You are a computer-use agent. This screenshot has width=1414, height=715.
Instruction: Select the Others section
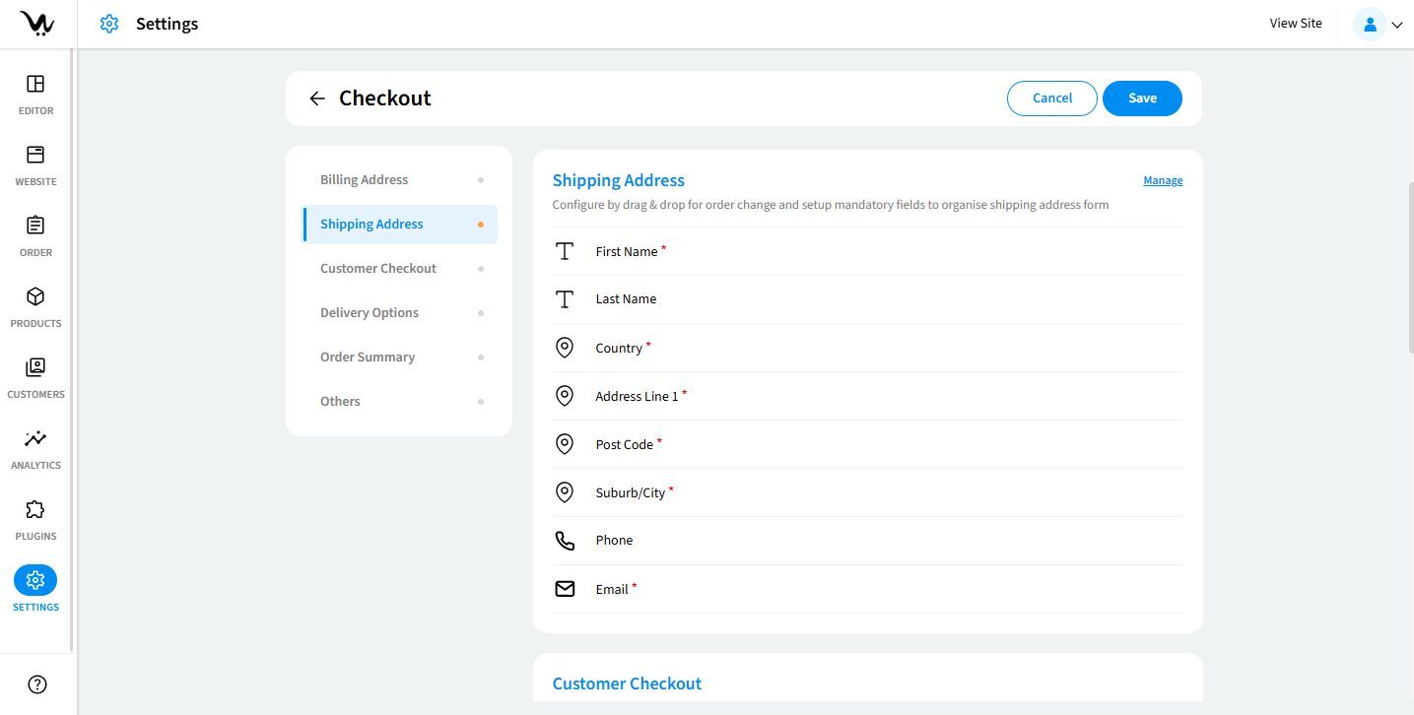pos(340,402)
